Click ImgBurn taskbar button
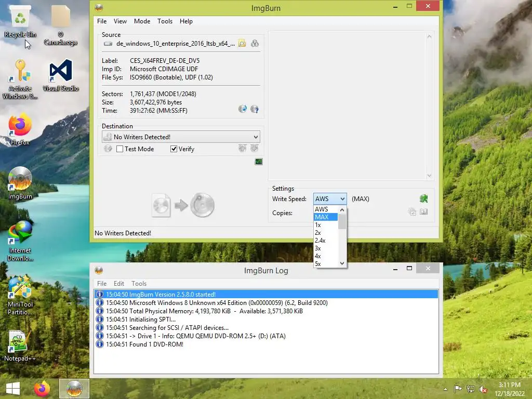The height and width of the screenshot is (399, 532). (x=74, y=389)
